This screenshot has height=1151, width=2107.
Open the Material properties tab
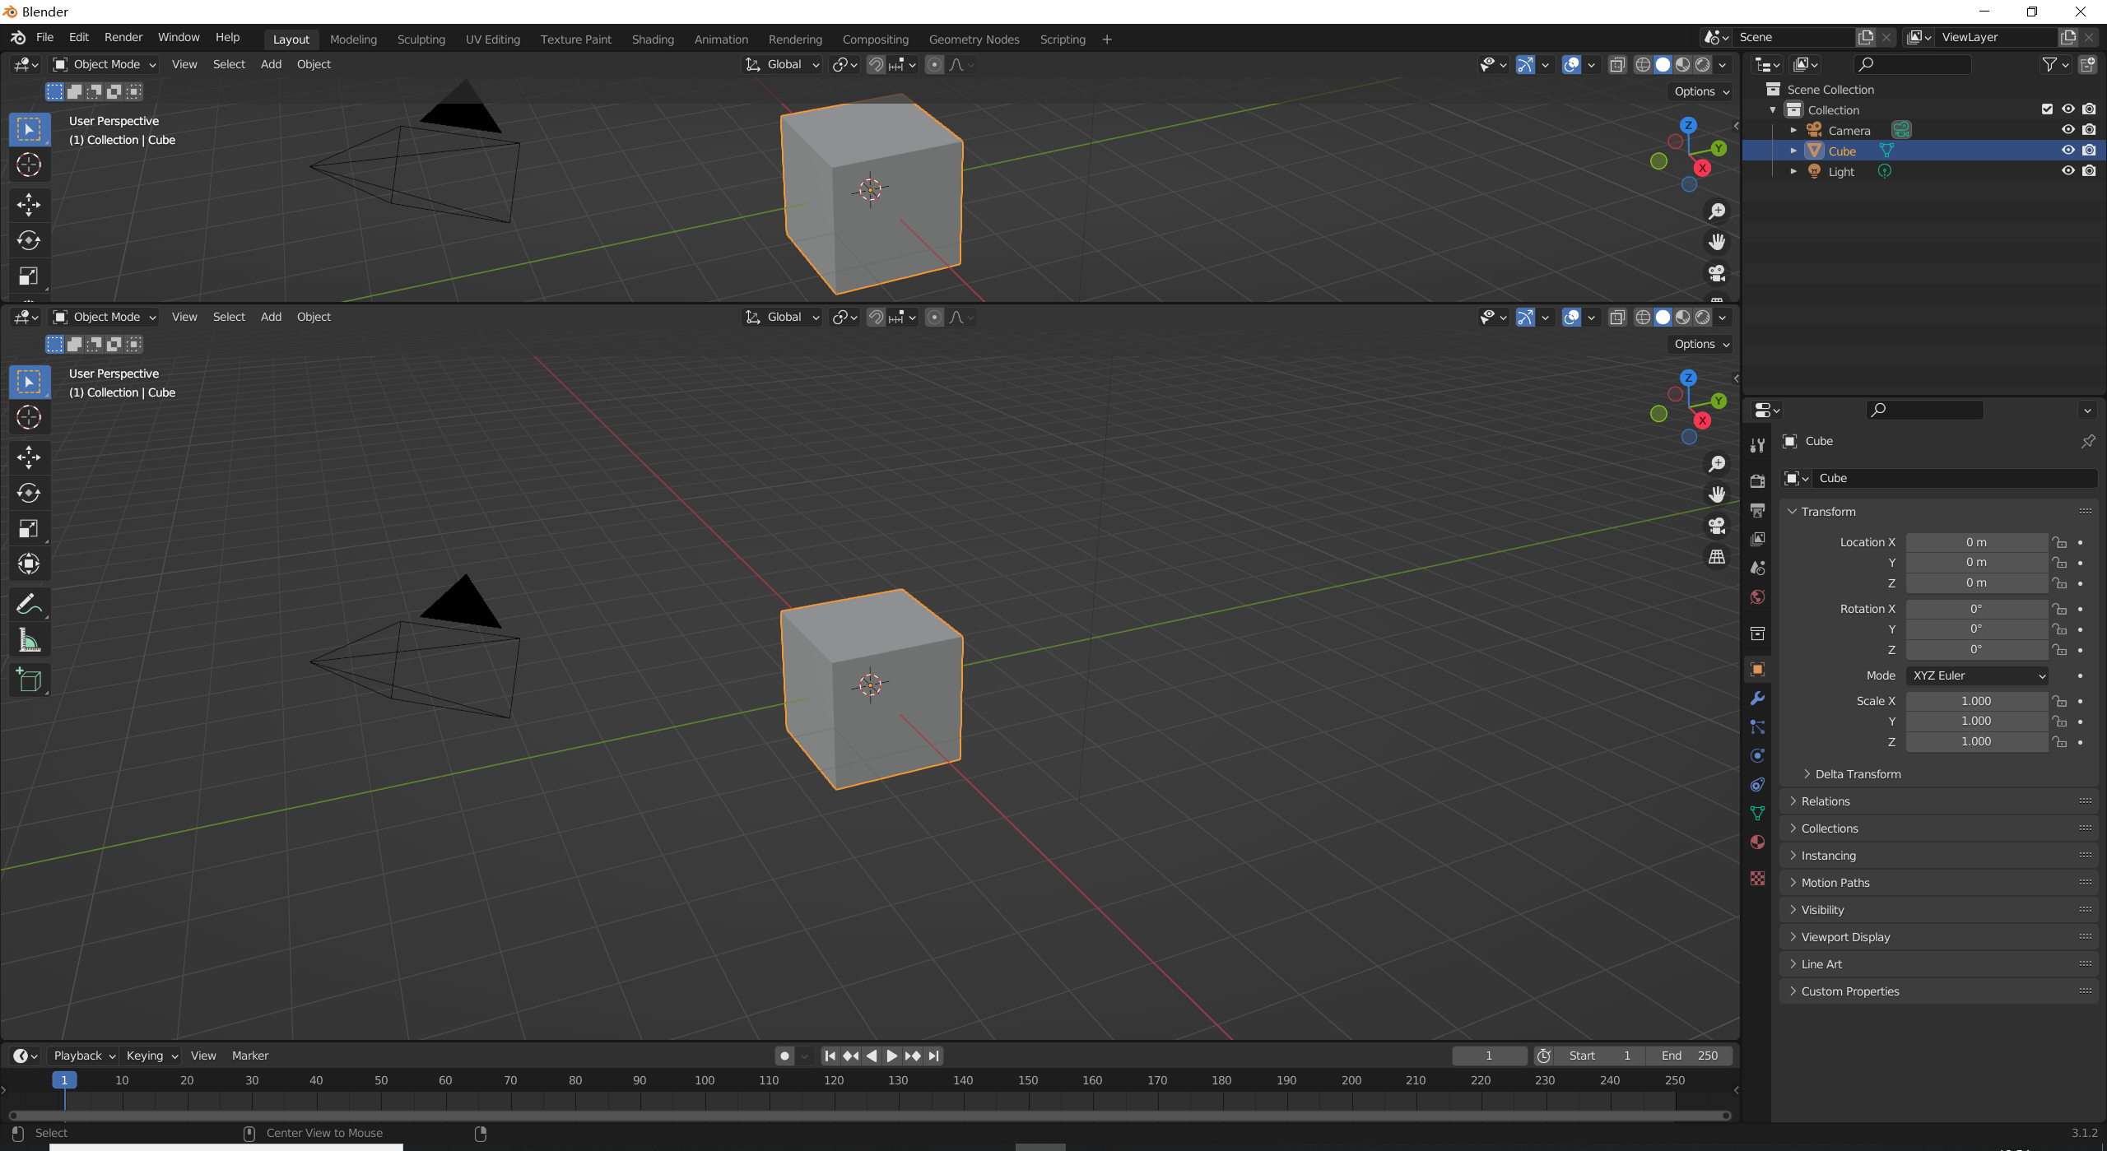pos(1757,842)
